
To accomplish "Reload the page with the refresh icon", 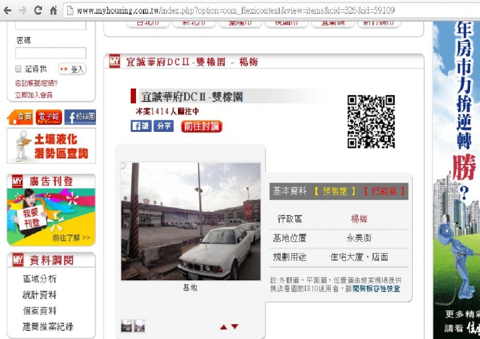I will (x=38, y=11).
